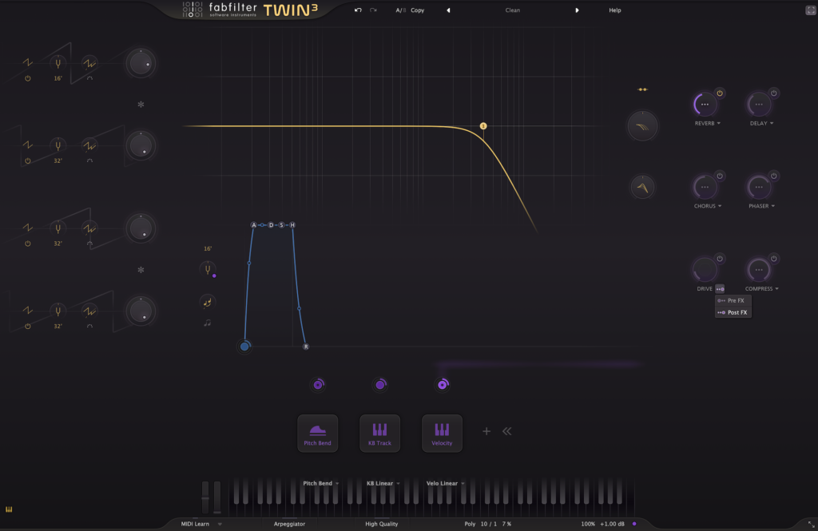Show the on-screen keyboard icon at bottom left
This screenshot has width=818, height=531.
(x=9, y=509)
